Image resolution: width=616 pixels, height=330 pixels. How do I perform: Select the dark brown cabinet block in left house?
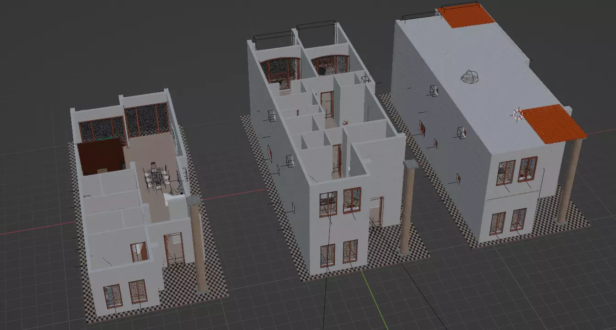(x=100, y=156)
